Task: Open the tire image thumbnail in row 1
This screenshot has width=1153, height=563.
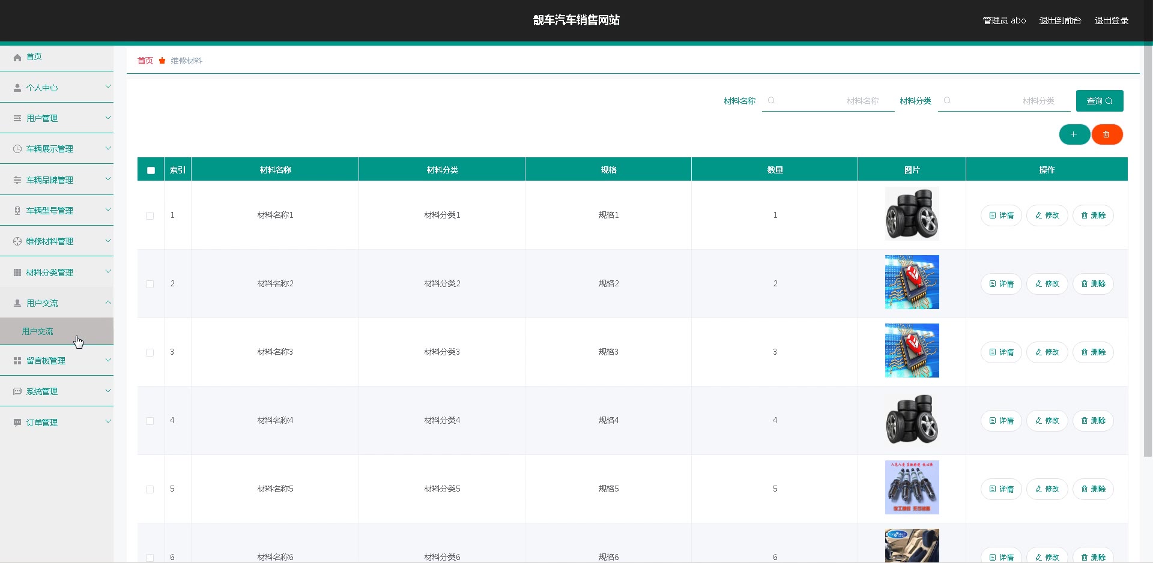Action: tap(912, 214)
